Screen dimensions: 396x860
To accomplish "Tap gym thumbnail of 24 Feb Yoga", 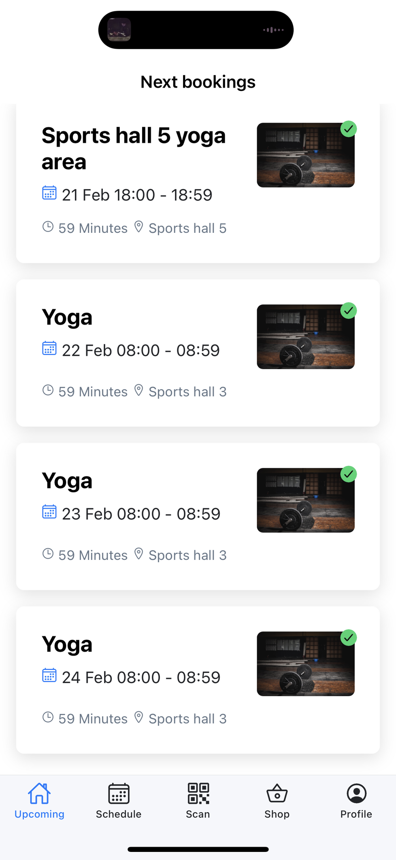I will [305, 664].
